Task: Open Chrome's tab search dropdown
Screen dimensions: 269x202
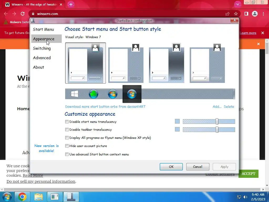Action: click(237, 4)
